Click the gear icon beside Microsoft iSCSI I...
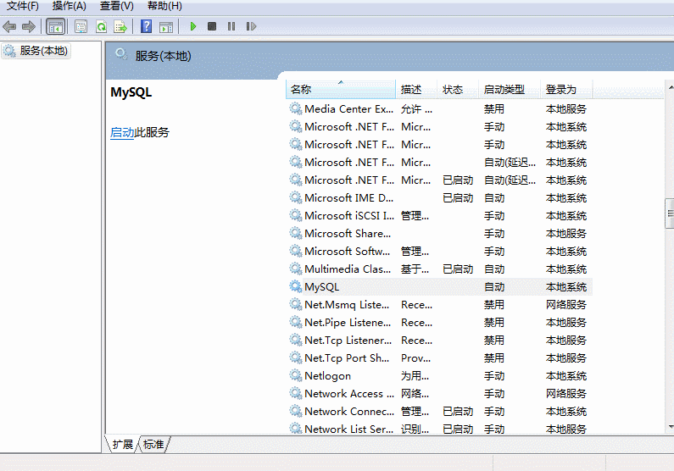The image size is (674, 471). point(296,215)
